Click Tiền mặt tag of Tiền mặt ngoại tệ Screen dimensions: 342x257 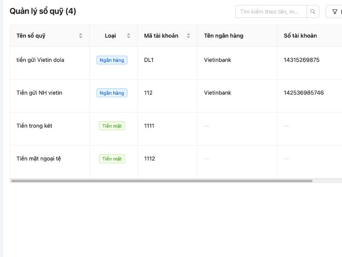(x=112, y=159)
